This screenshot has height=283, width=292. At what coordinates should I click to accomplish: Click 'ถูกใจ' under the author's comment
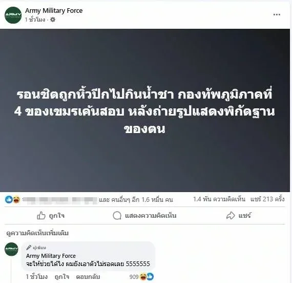(62, 276)
